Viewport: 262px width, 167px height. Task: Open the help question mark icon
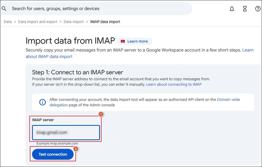pos(258,9)
